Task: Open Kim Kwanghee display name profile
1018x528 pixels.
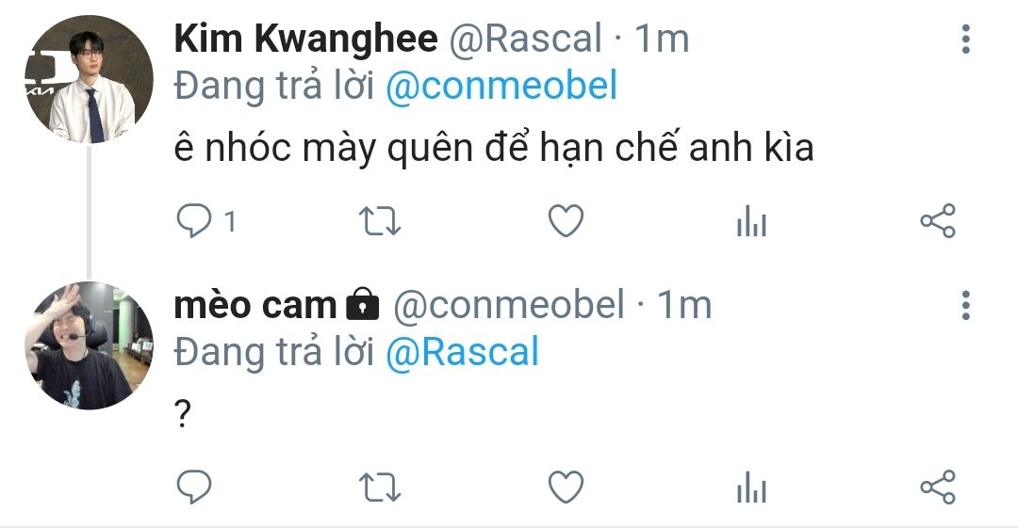Action: (305, 39)
